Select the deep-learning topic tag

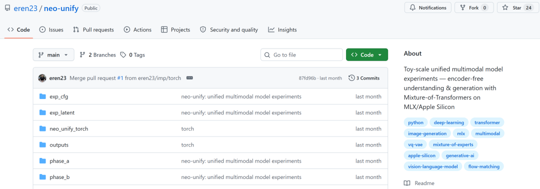pos(448,122)
